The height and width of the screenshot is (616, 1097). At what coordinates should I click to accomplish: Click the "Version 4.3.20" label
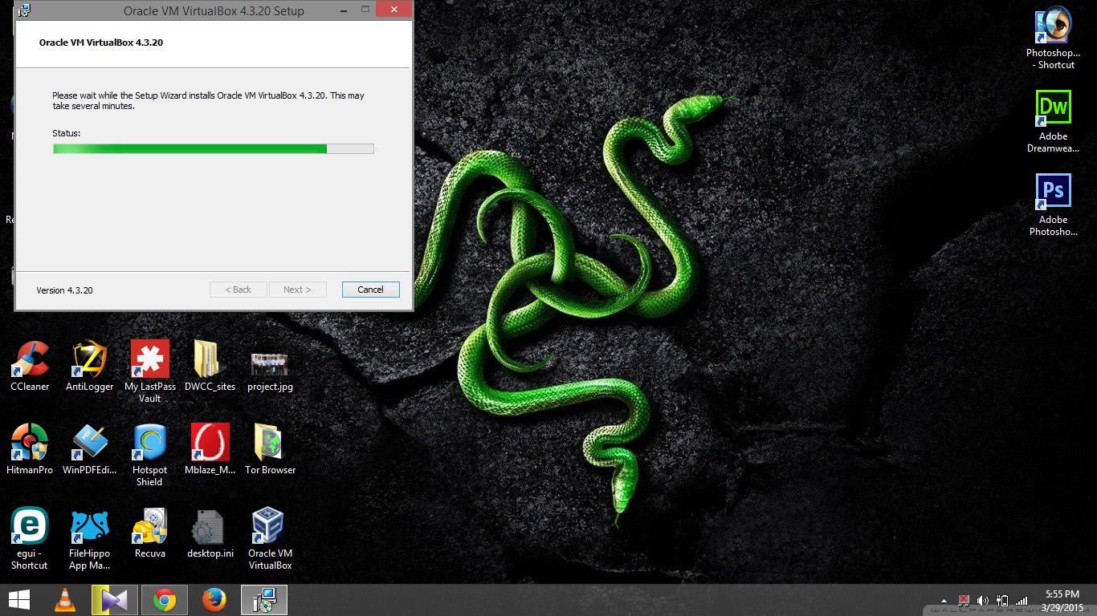64,290
